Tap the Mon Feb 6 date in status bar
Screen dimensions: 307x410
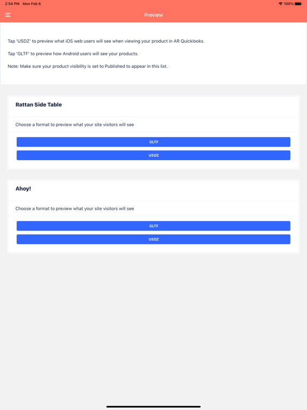(x=31, y=4)
